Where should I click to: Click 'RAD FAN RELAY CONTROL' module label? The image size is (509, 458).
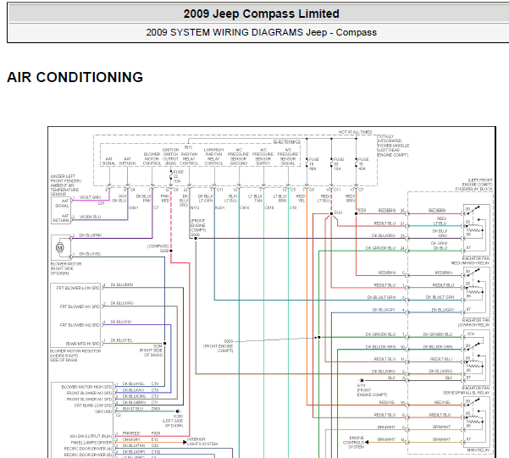tap(189, 158)
